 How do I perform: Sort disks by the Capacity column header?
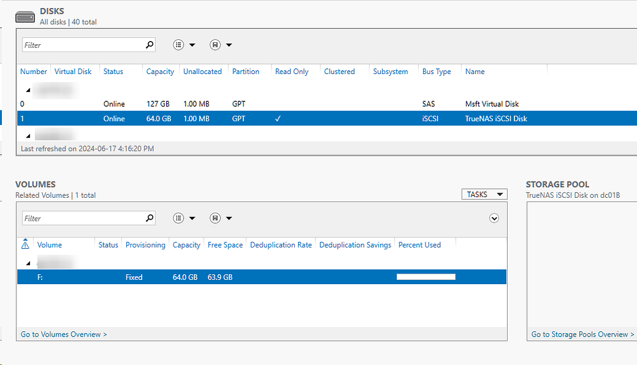159,71
